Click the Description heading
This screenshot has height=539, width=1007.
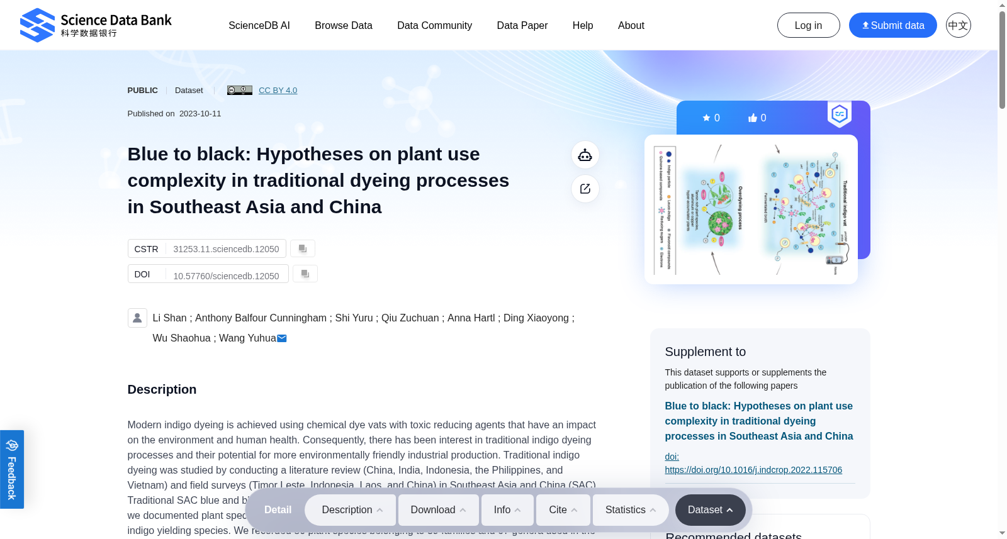pos(162,389)
